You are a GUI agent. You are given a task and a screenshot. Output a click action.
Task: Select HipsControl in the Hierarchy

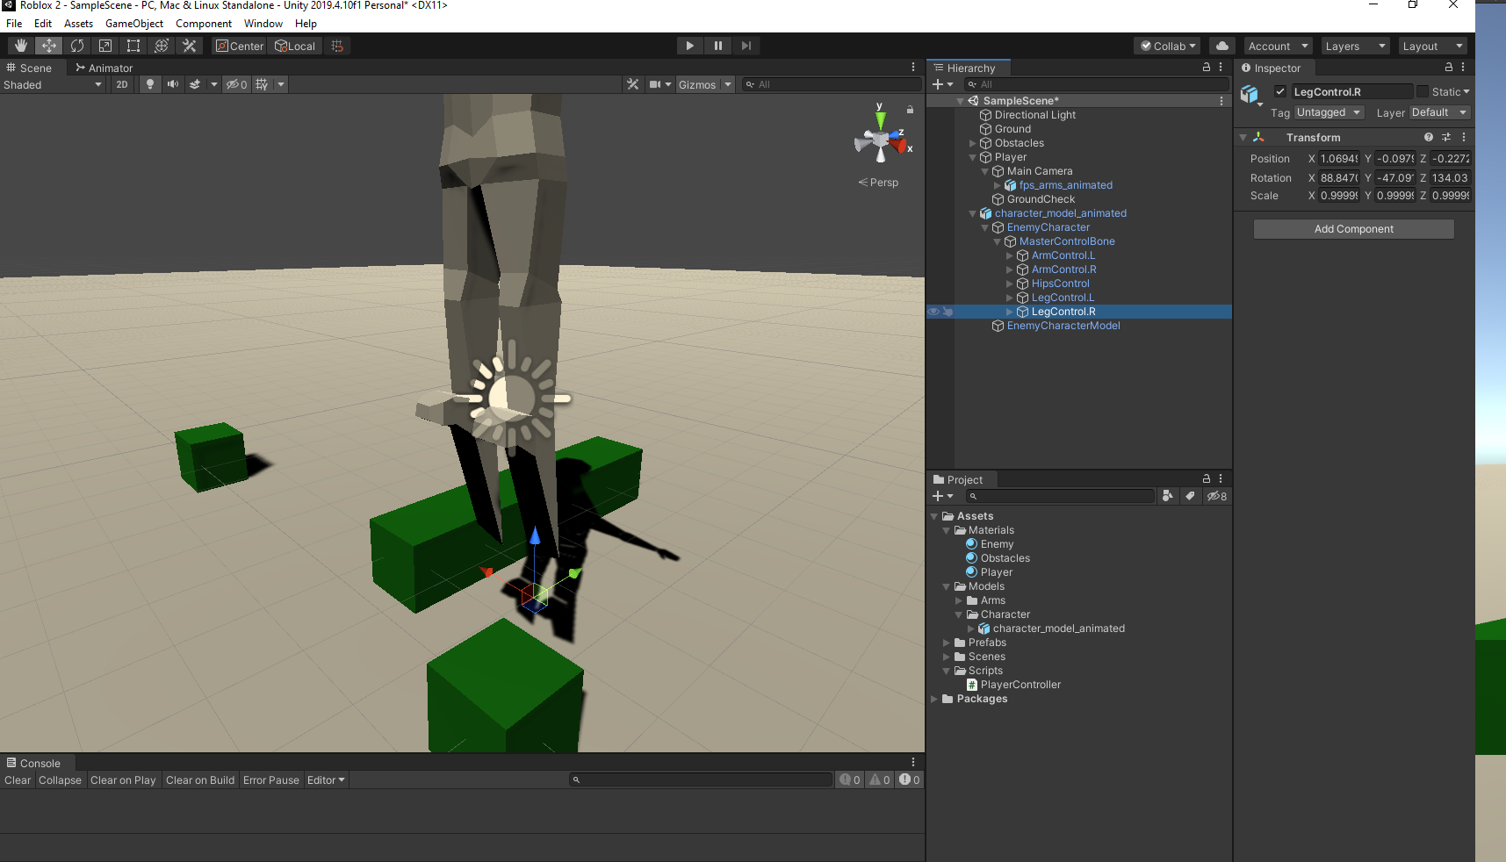(x=1060, y=284)
